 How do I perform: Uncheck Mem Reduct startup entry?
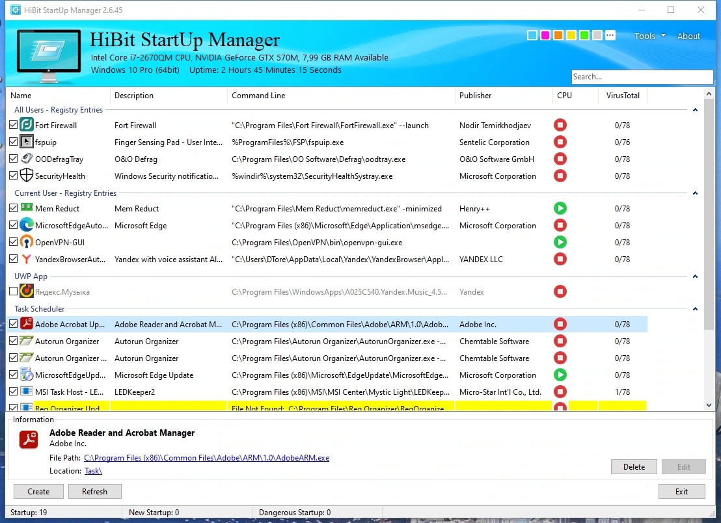pos(13,208)
